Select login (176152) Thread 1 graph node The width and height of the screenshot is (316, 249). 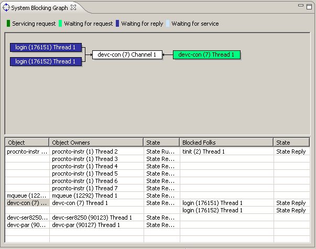click(x=46, y=61)
